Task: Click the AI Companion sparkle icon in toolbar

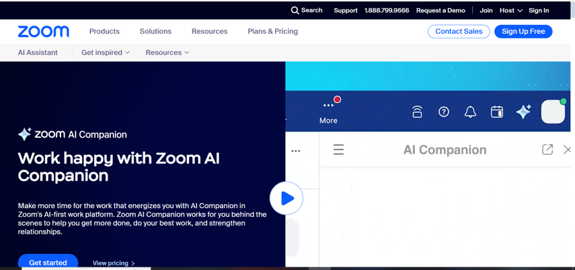Action: (x=523, y=112)
